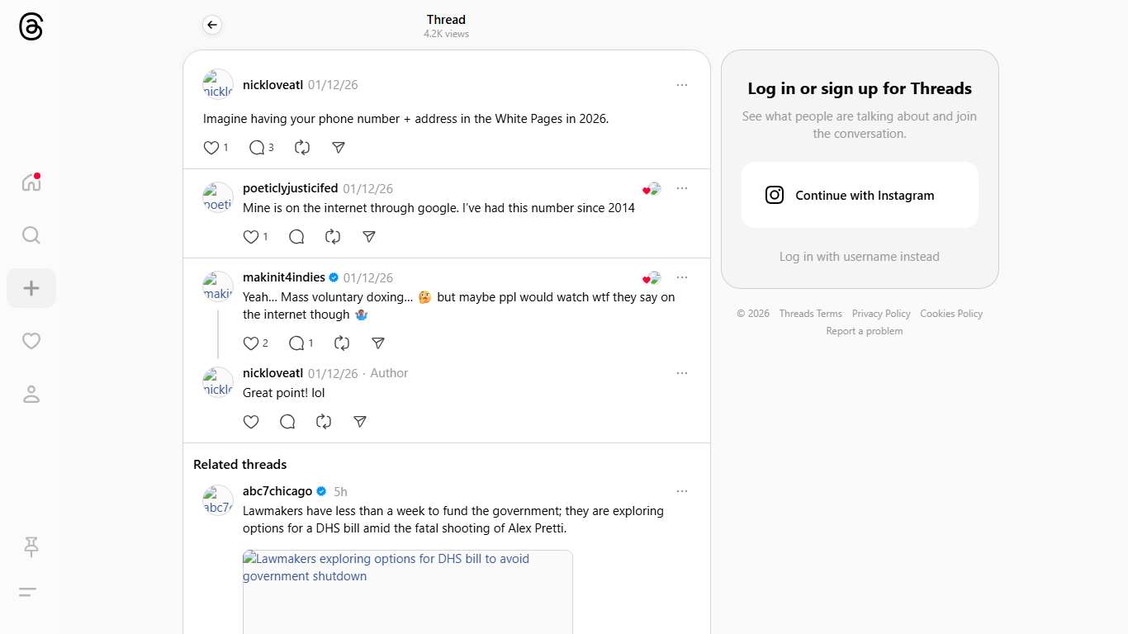Go back using the arrow button
The image size is (1128, 634).
(x=212, y=25)
